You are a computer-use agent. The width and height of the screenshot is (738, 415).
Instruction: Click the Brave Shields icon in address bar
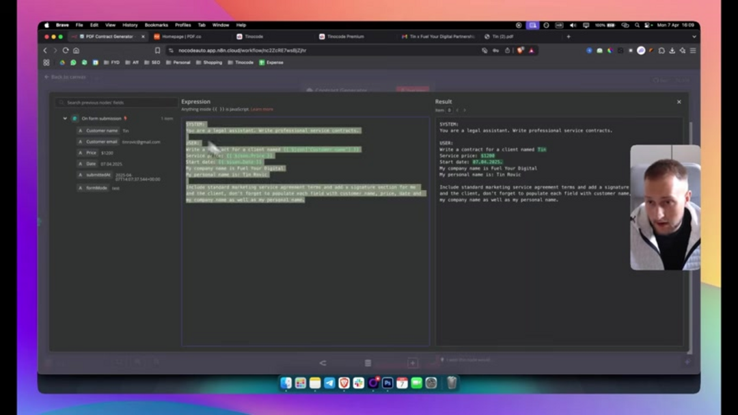[520, 51]
